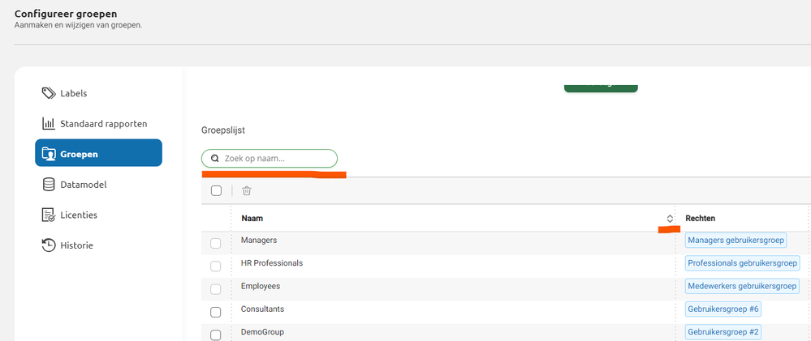Open the Datamodel menu item
The image size is (811, 341).
(x=83, y=185)
